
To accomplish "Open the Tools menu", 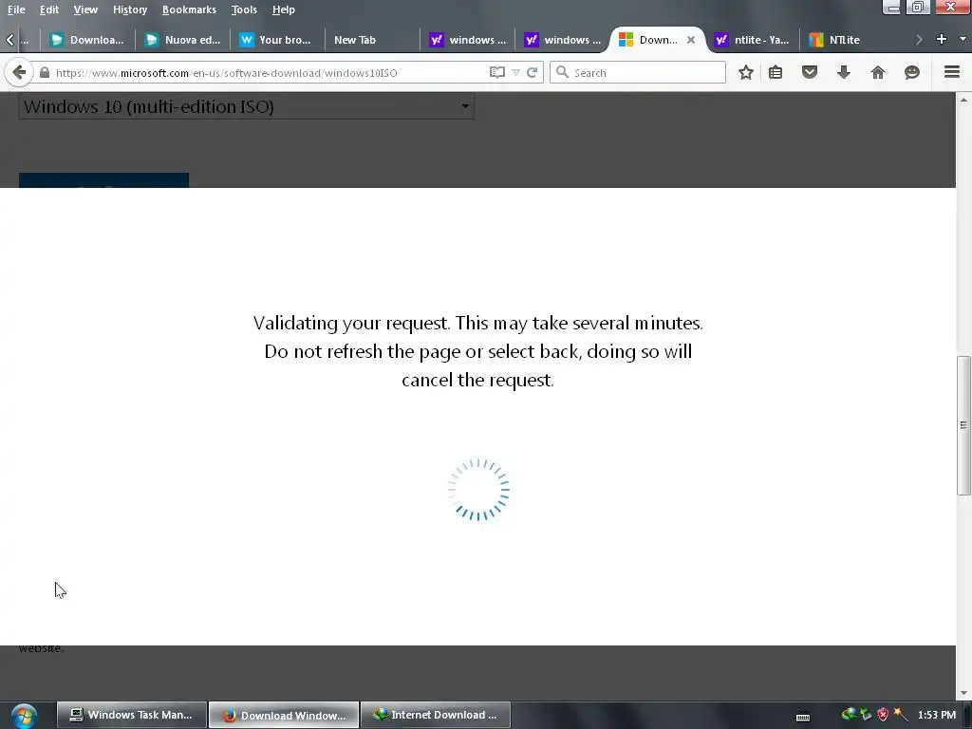I will pos(244,9).
